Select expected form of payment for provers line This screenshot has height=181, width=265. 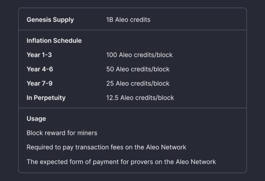point(121,162)
